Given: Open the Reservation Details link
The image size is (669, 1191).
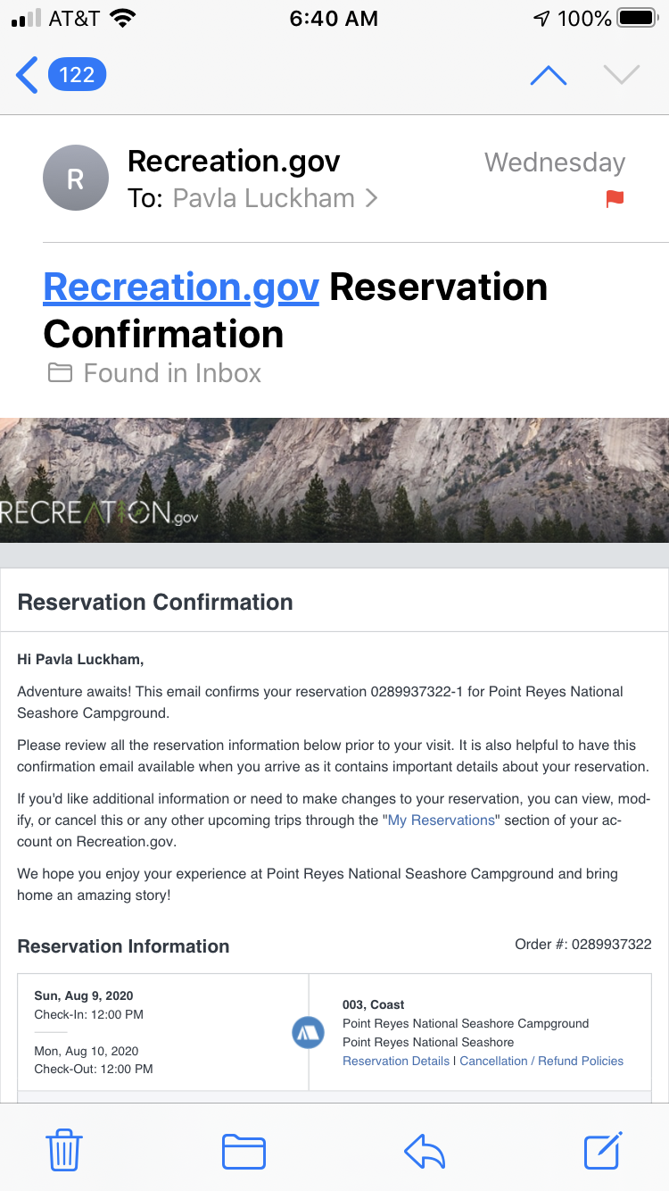Looking at the screenshot, I should pos(396,1061).
